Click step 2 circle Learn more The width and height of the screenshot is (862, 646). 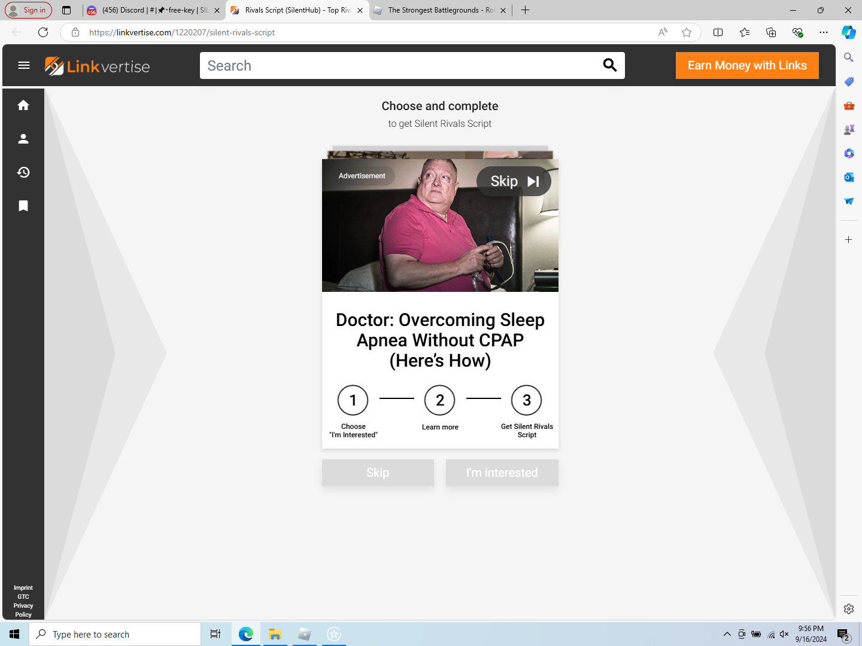(440, 400)
